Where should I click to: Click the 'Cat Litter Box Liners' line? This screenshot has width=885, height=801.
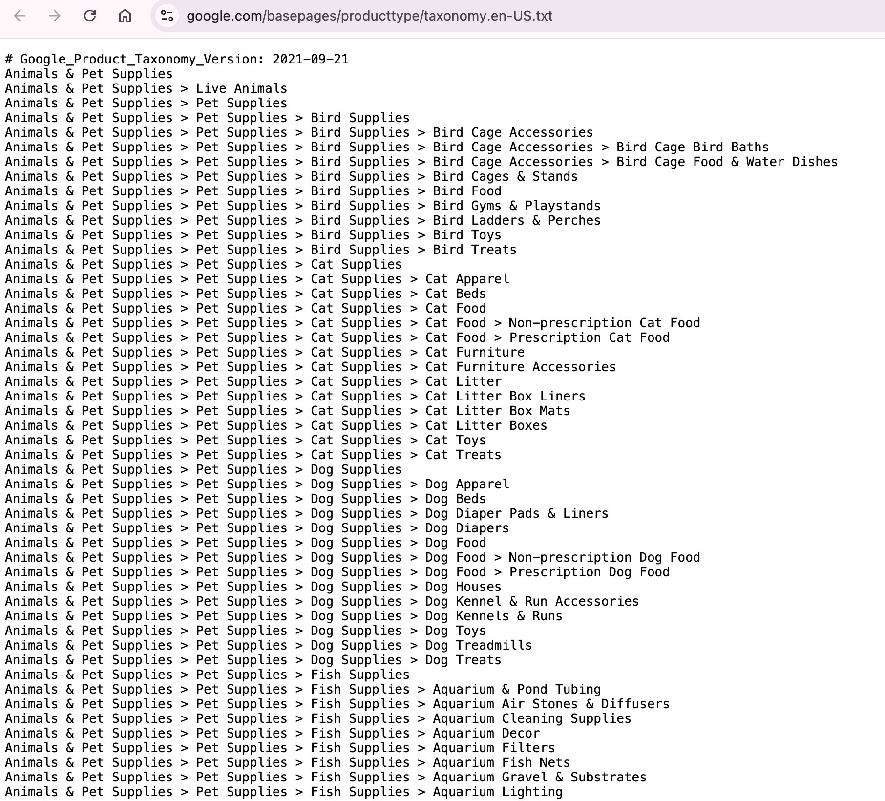pos(295,396)
